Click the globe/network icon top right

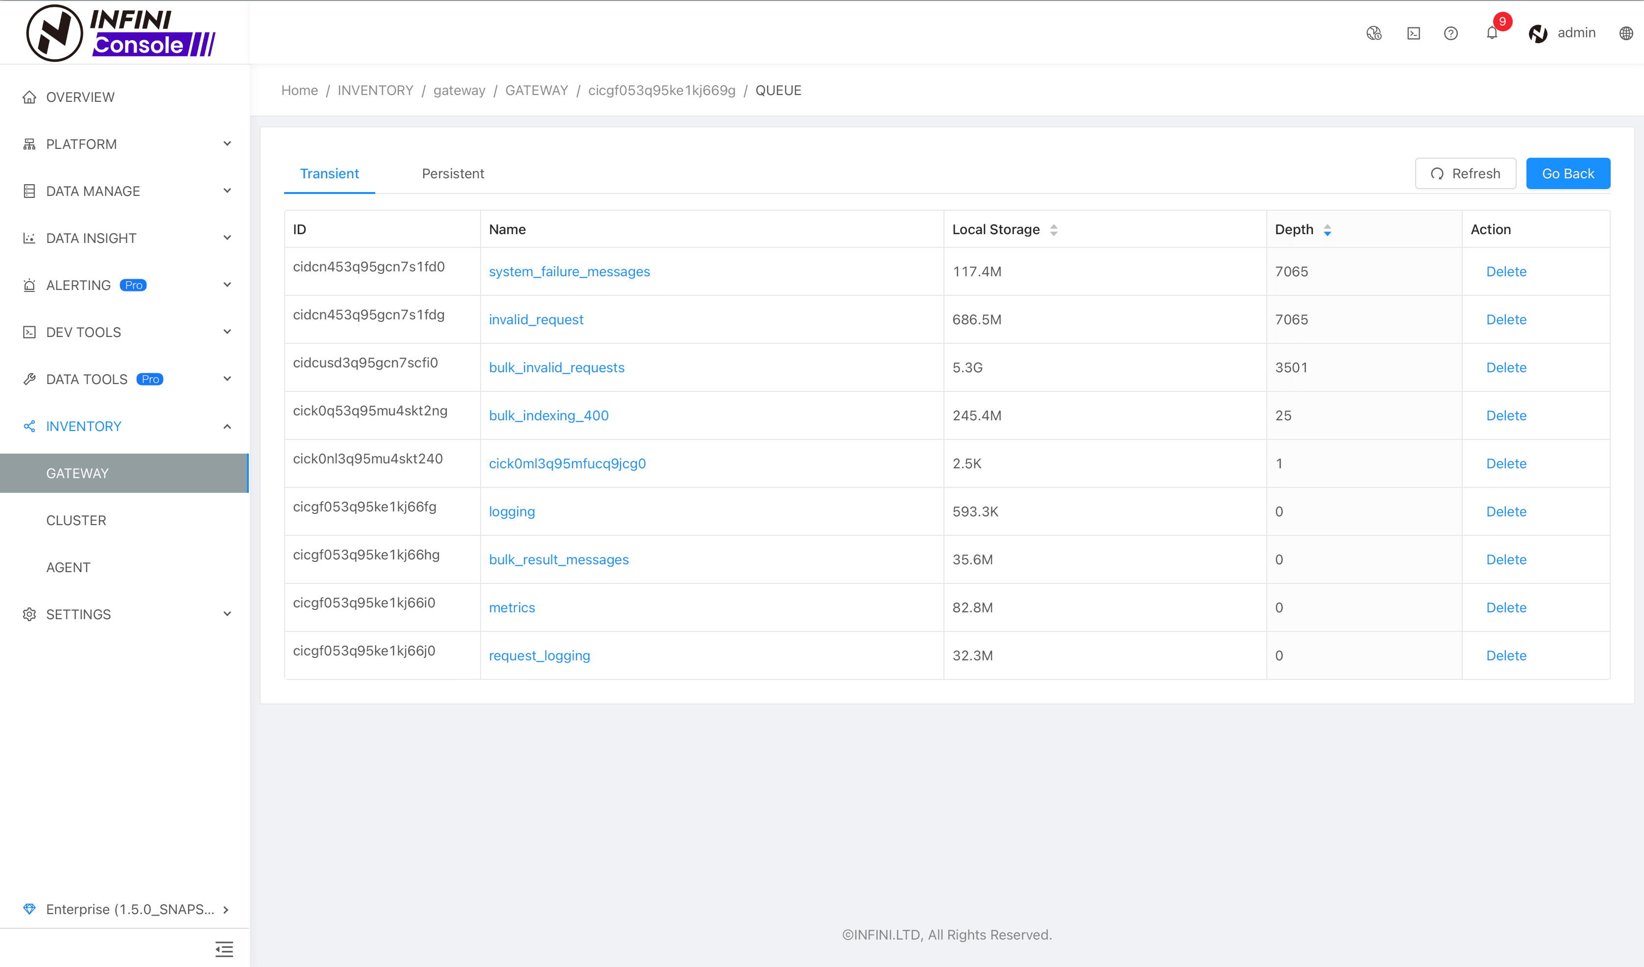[1627, 32]
